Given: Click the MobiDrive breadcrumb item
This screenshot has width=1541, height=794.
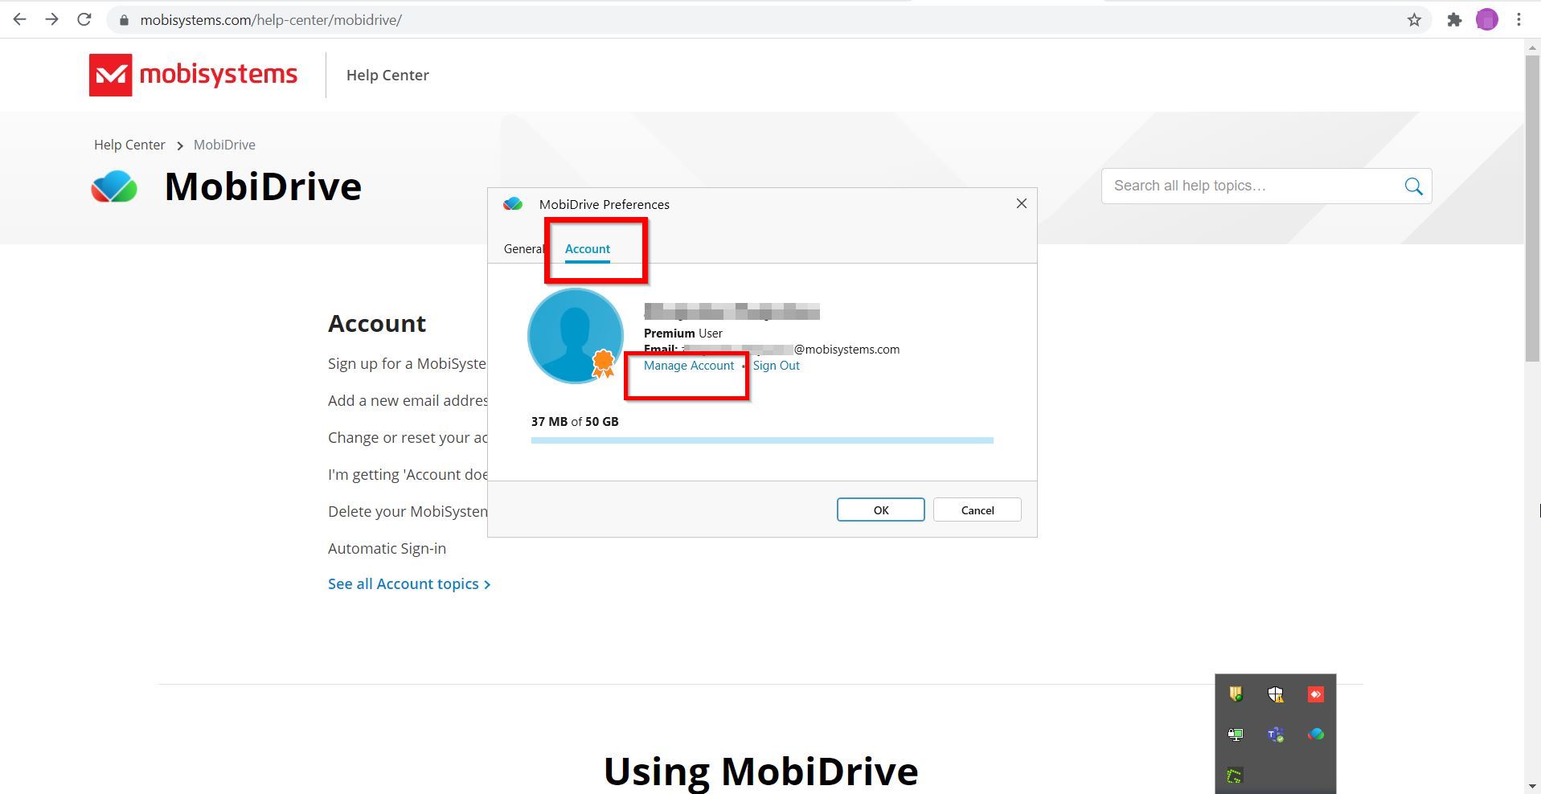Looking at the screenshot, I should click(224, 145).
